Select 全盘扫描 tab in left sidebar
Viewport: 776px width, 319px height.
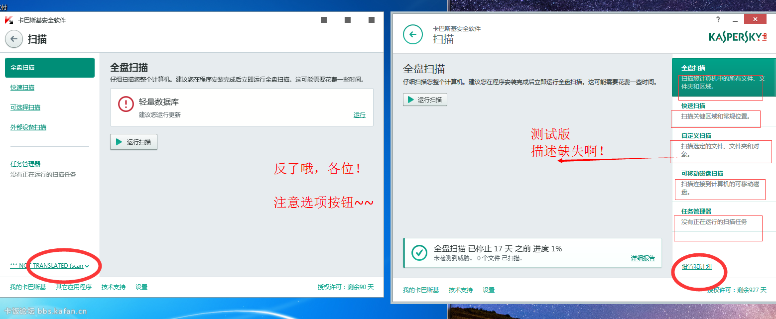click(50, 68)
